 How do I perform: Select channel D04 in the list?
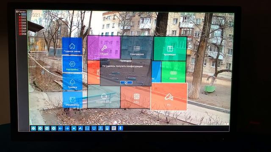(22, 23)
